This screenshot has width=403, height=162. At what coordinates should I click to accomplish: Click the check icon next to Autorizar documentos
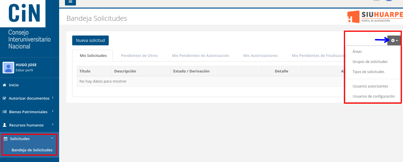[4, 98]
